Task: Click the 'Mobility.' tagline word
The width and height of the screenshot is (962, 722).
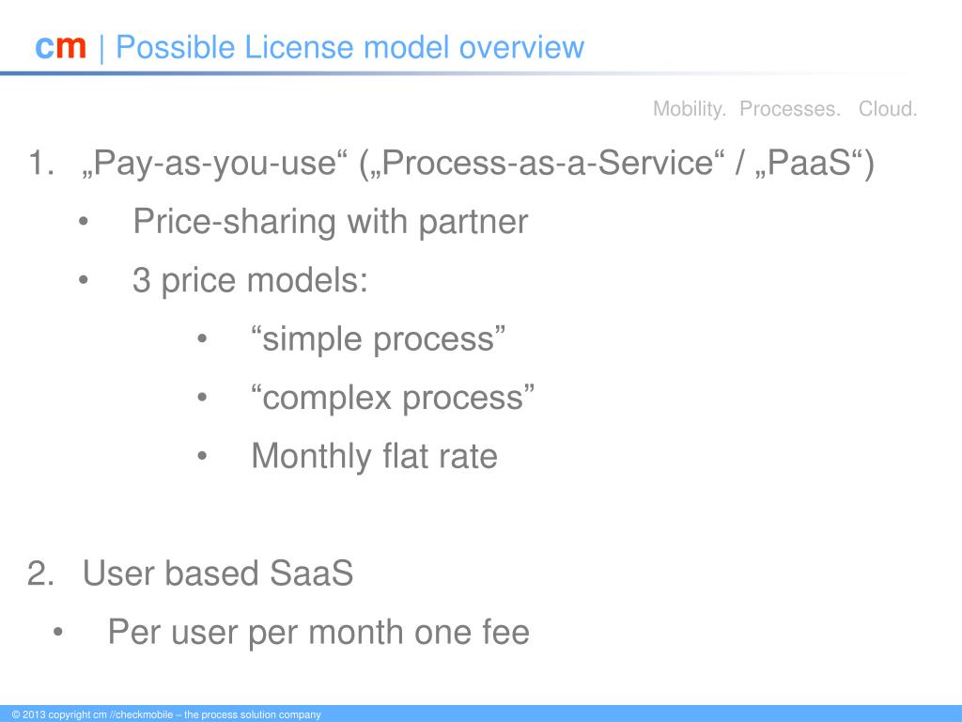Action: [x=690, y=109]
